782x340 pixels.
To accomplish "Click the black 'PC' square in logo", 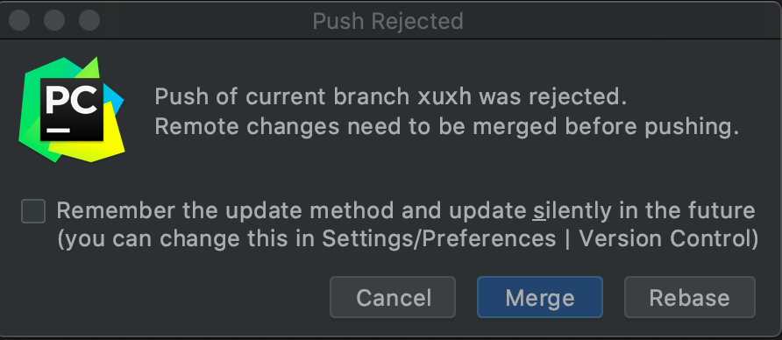I will click(x=72, y=110).
